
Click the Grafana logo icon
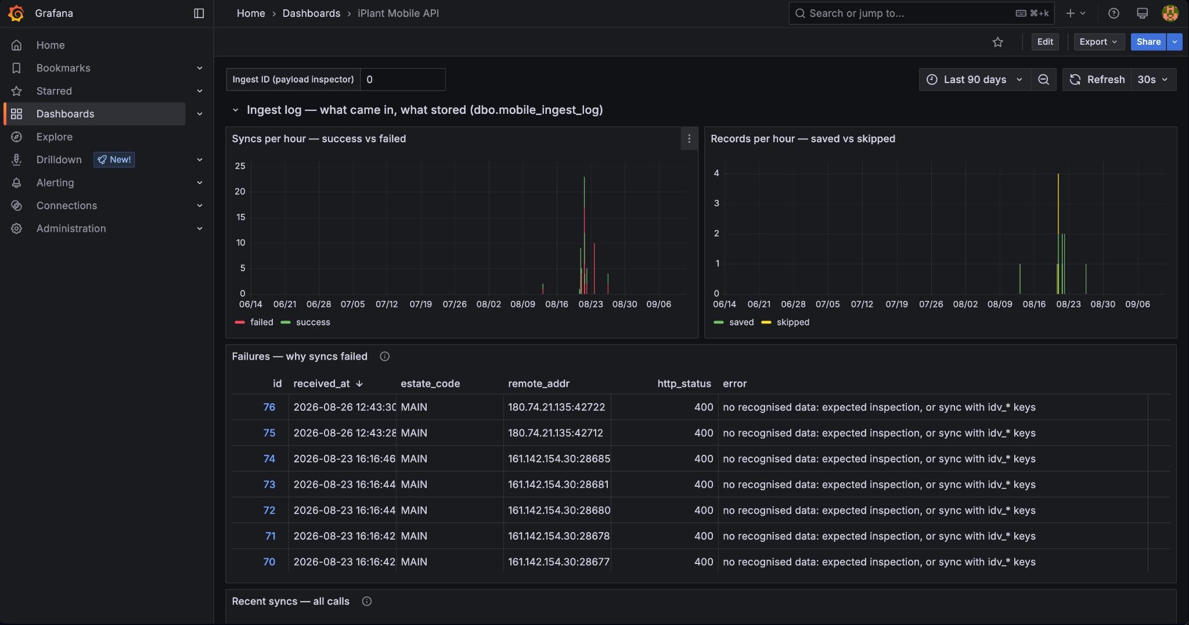[16, 13]
